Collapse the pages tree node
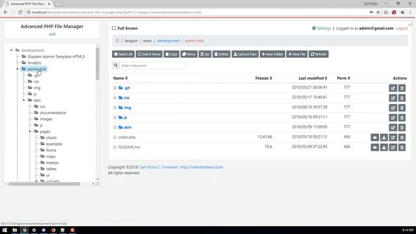The image size is (416, 234). tap(30, 131)
